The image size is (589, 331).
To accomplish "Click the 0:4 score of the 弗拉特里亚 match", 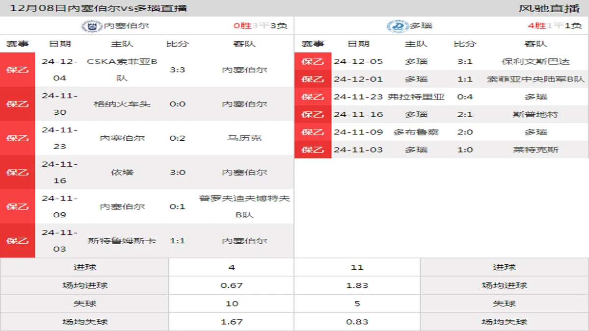I will click(x=464, y=97).
